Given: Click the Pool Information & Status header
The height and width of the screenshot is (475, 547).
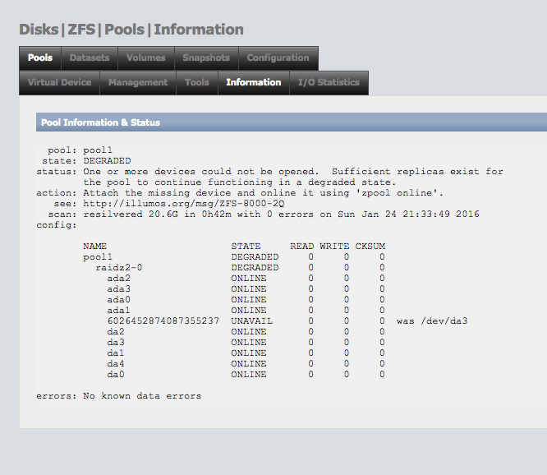Looking at the screenshot, I should click(x=292, y=122).
